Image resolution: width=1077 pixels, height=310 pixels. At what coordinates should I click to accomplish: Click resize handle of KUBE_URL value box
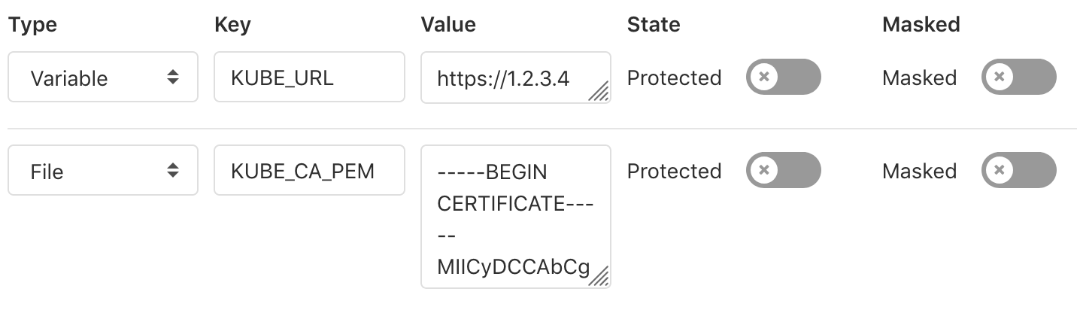coord(599,93)
